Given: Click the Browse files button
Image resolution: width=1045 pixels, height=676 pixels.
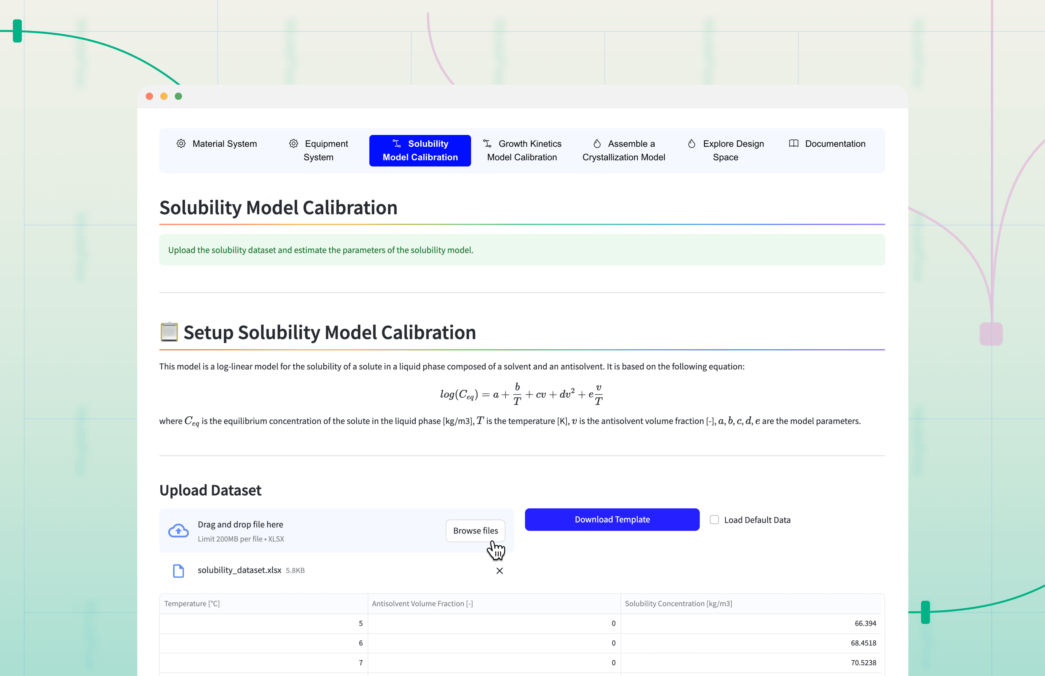Looking at the screenshot, I should click(x=475, y=531).
